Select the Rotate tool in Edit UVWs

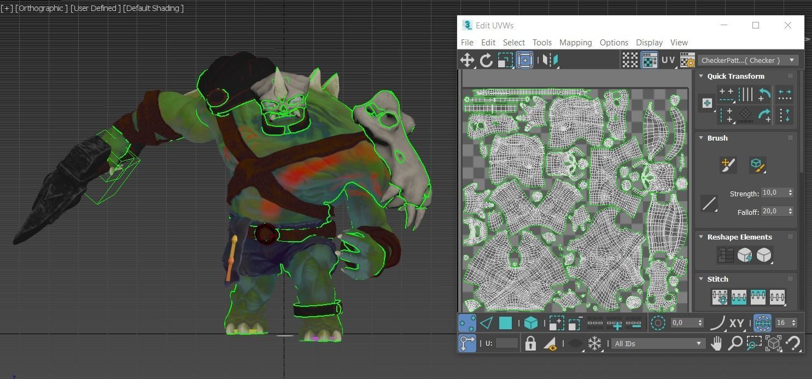(x=486, y=60)
